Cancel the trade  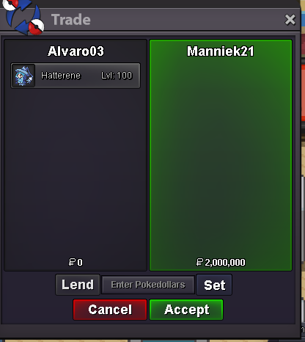pyautogui.click(x=110, y=310)
